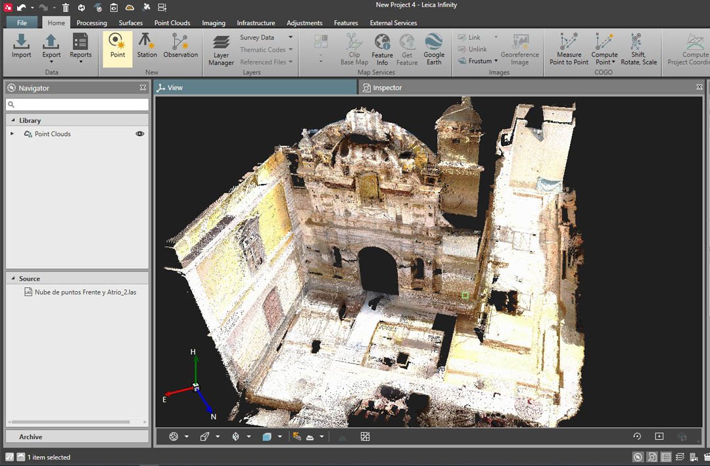Create a new Station

tap(147, 46)
